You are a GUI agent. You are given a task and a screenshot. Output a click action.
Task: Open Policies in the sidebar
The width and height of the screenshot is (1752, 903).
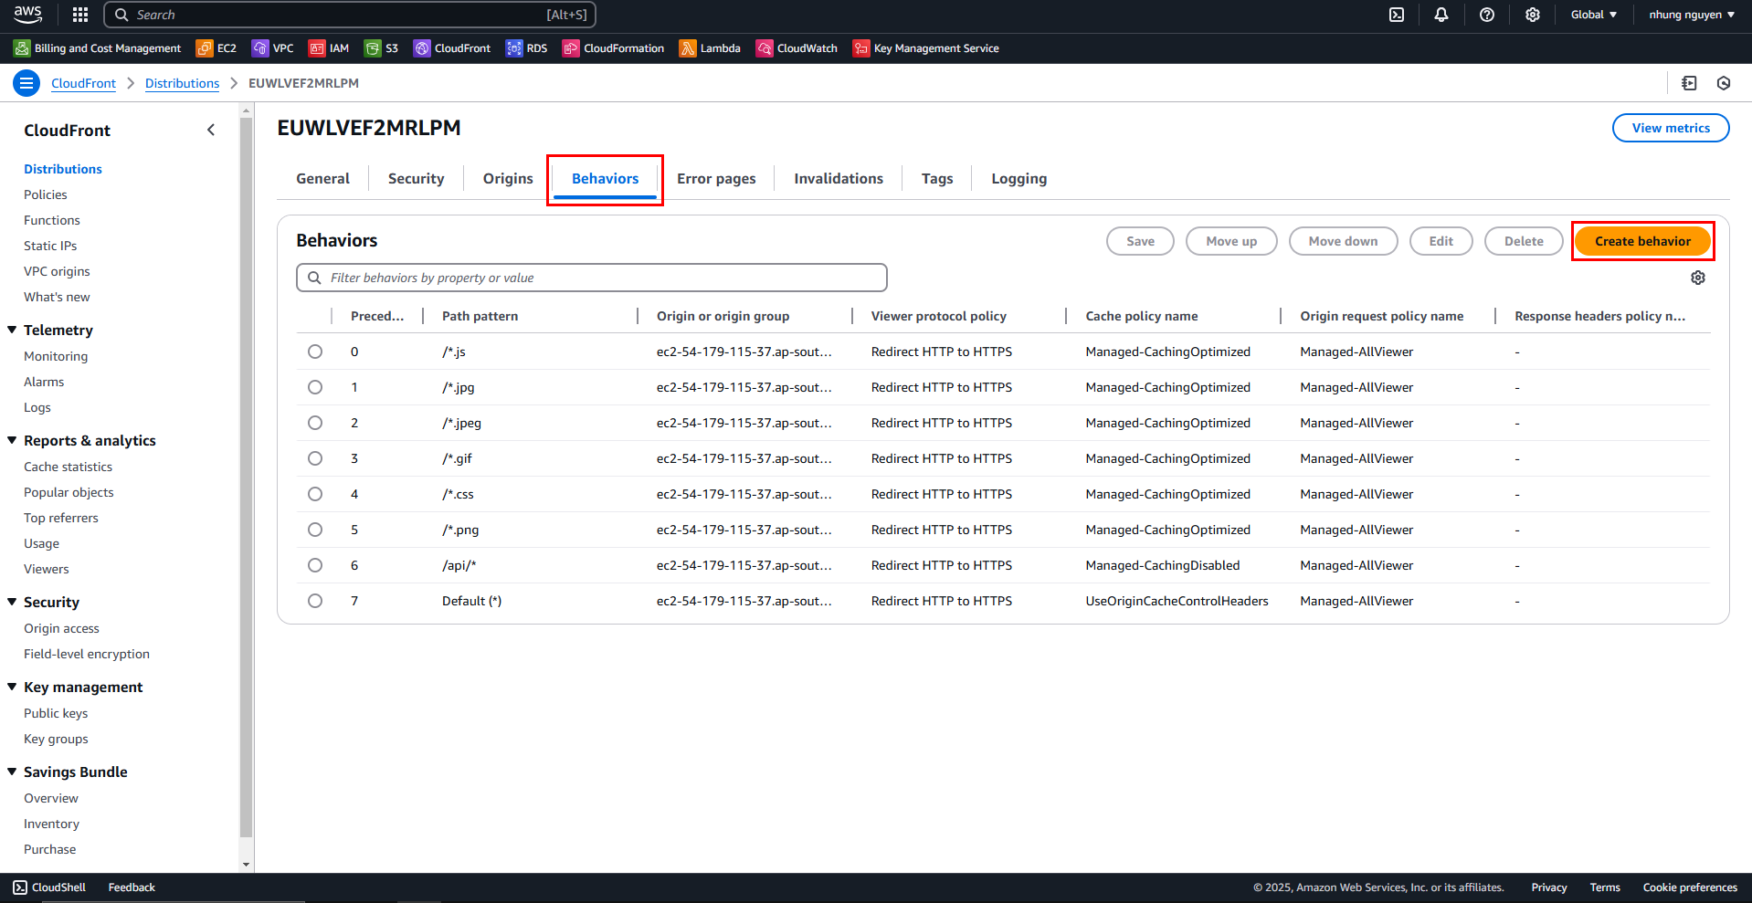46,194
